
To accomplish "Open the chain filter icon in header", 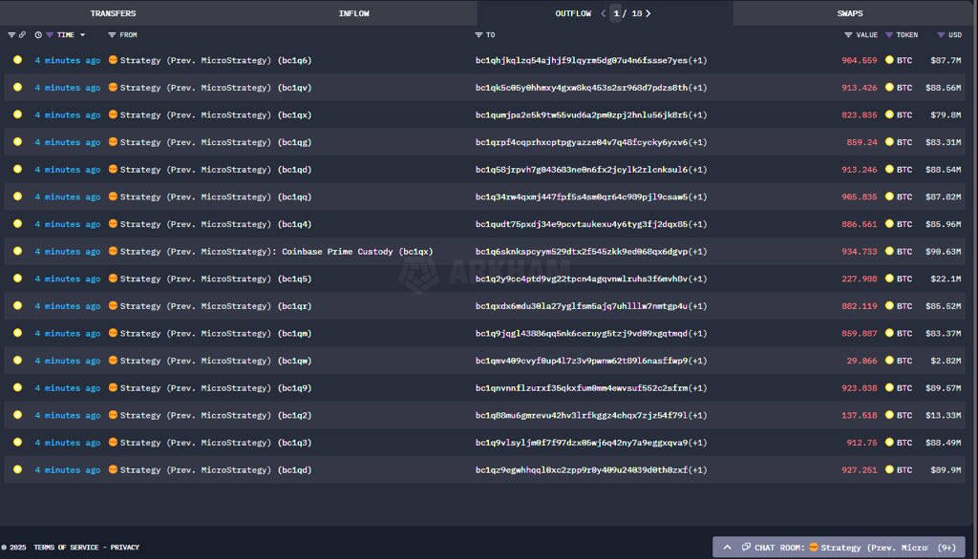I will tap(11, 35).
